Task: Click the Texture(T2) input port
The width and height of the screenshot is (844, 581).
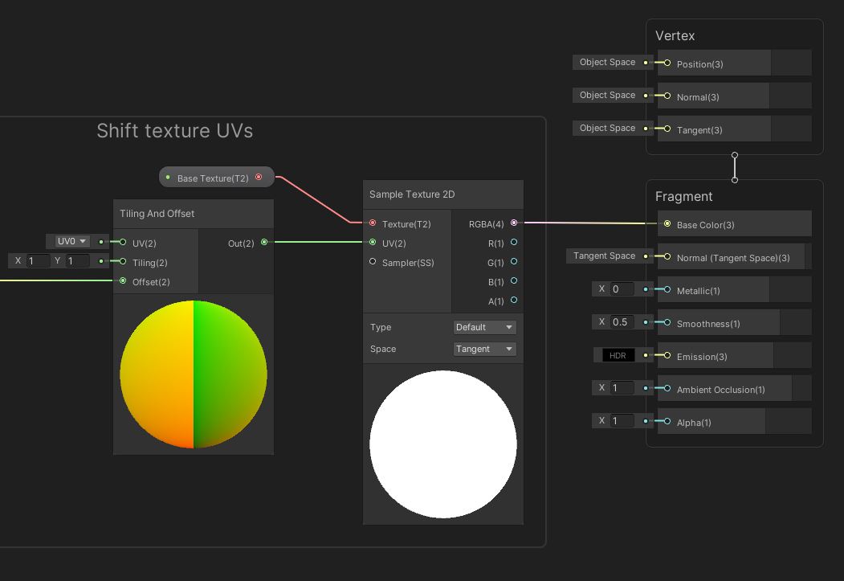Action: click(373, 223)
